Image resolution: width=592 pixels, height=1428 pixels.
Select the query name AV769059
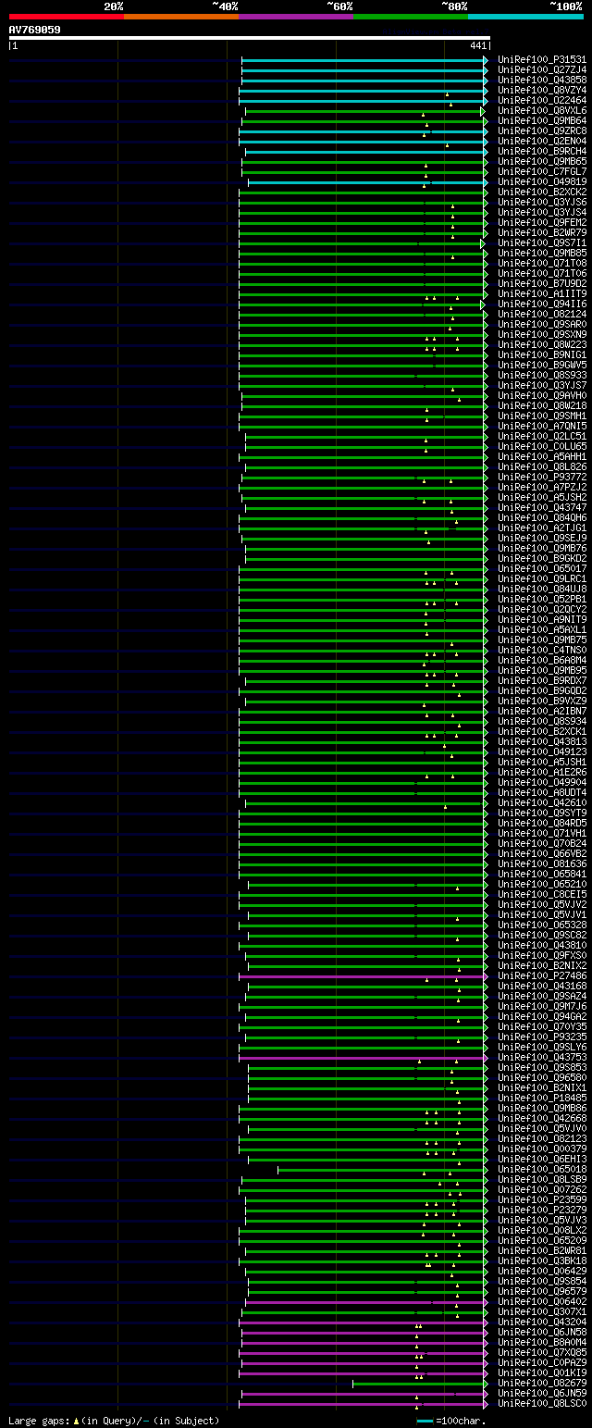click(x=35, y=30)
